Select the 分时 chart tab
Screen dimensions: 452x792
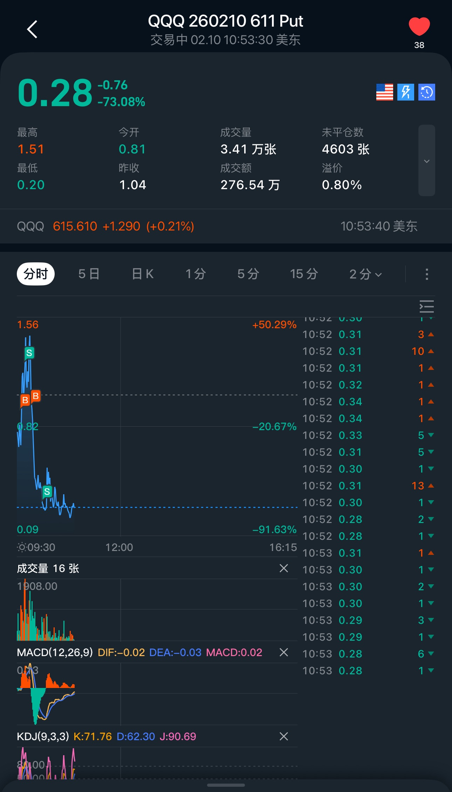36,274
